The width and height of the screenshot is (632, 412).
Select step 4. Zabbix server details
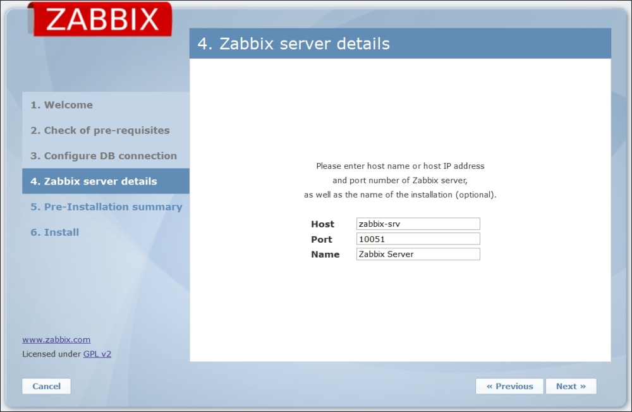[106, 181]
